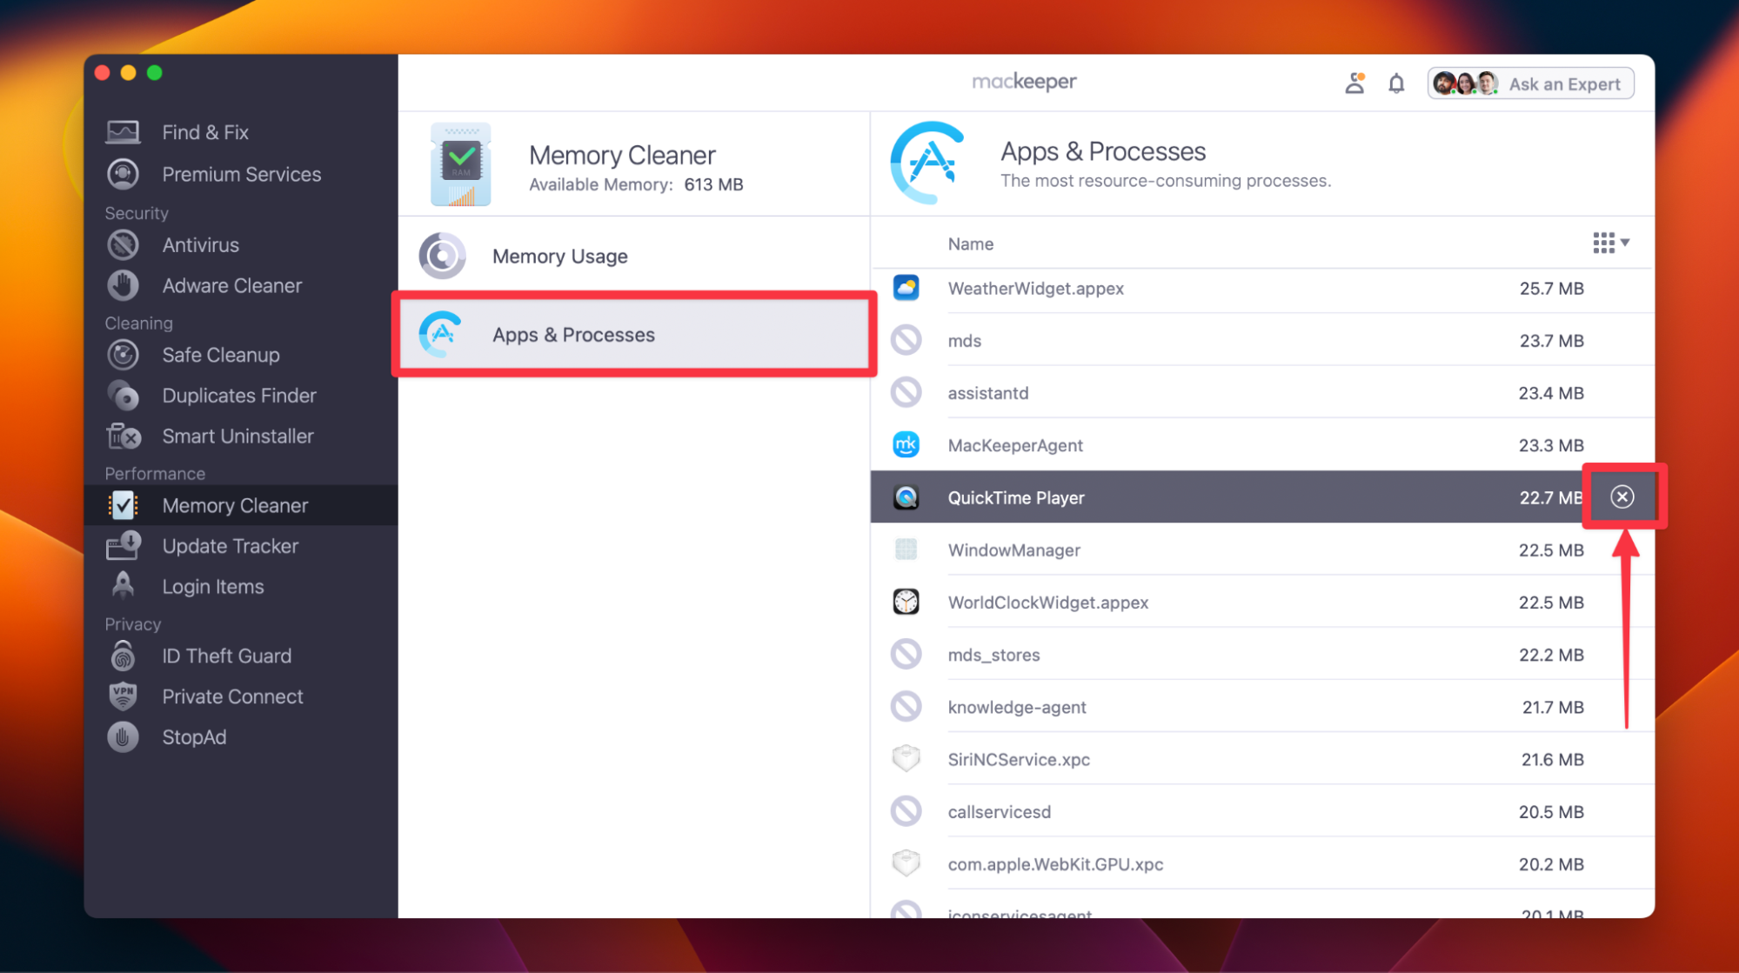This screenshot has width=1739, height=973.
Task: Quit QuickTime Player with close circle
Action: click(x=1622, y=496)
